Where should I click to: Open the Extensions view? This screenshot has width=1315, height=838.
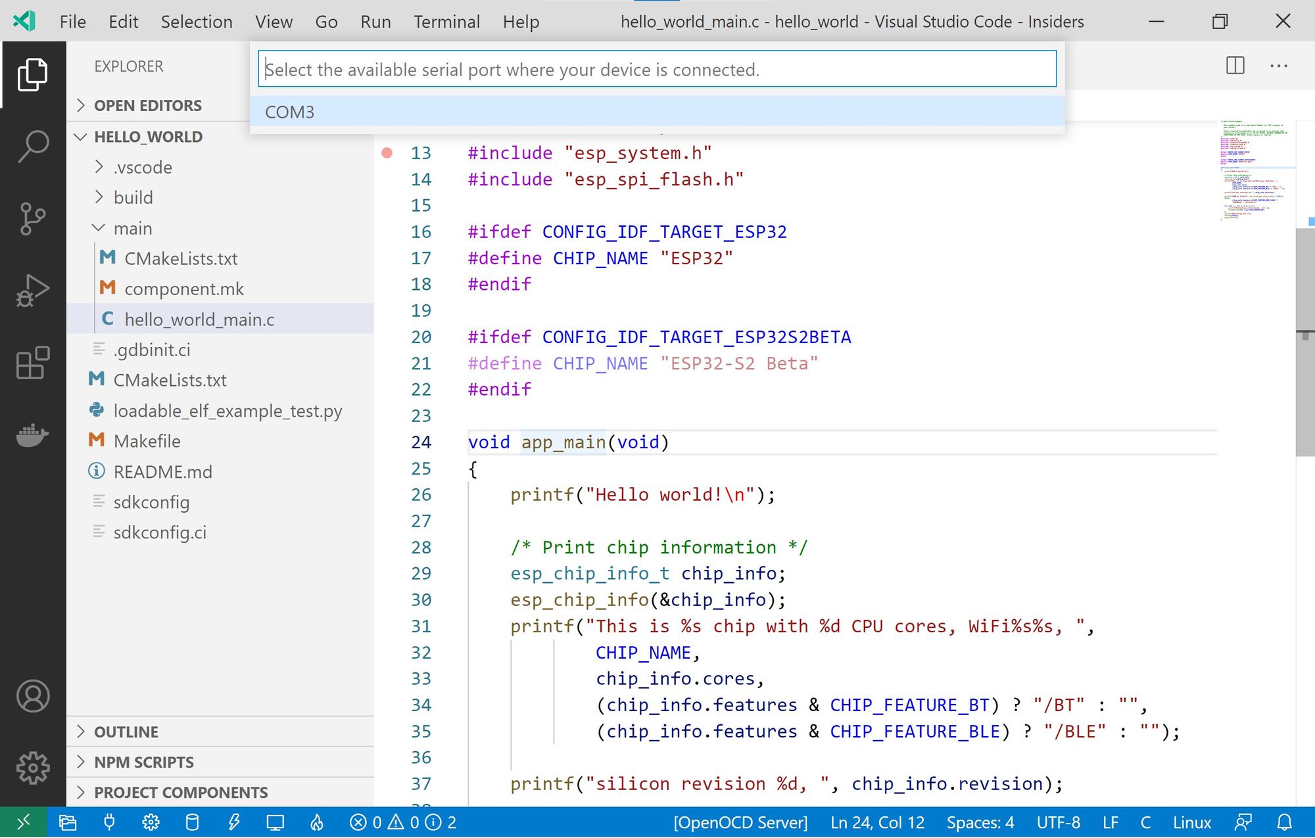click(x=33, y=363)
